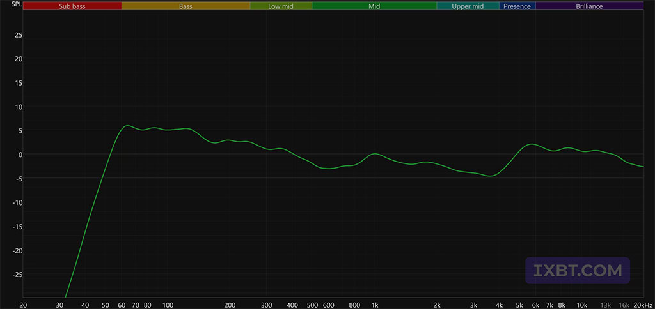Click the SPL axis title
The image size is (655, 309).
(x=10, y=6)
